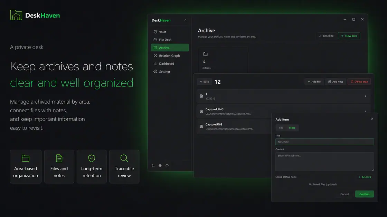Image resolution: width=387 pixels, height=217 pixels.
Task: Click the document icon of item 1
Action: (x=201, y=96)
